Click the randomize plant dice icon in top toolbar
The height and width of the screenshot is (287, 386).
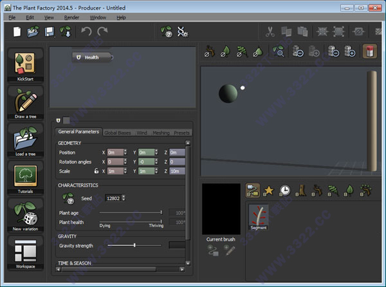[167, 32]
